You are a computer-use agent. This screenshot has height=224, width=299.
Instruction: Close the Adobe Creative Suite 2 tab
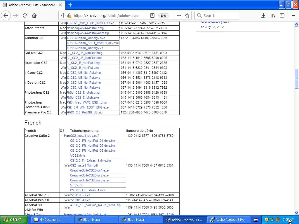pyautogui.click(x=60, y=5)
